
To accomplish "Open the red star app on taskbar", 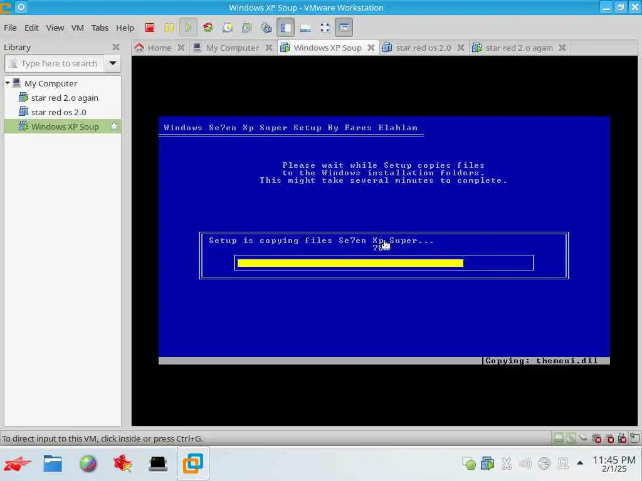I will 123,464.
